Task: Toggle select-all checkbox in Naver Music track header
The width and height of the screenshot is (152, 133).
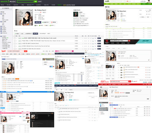Action: [15, 36]
